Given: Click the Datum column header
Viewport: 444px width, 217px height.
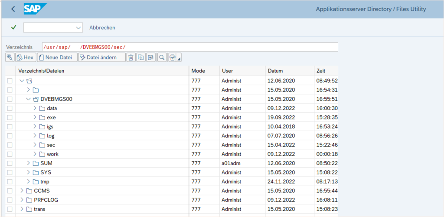Looking at the screenshot, I should (x=275, y=71).
